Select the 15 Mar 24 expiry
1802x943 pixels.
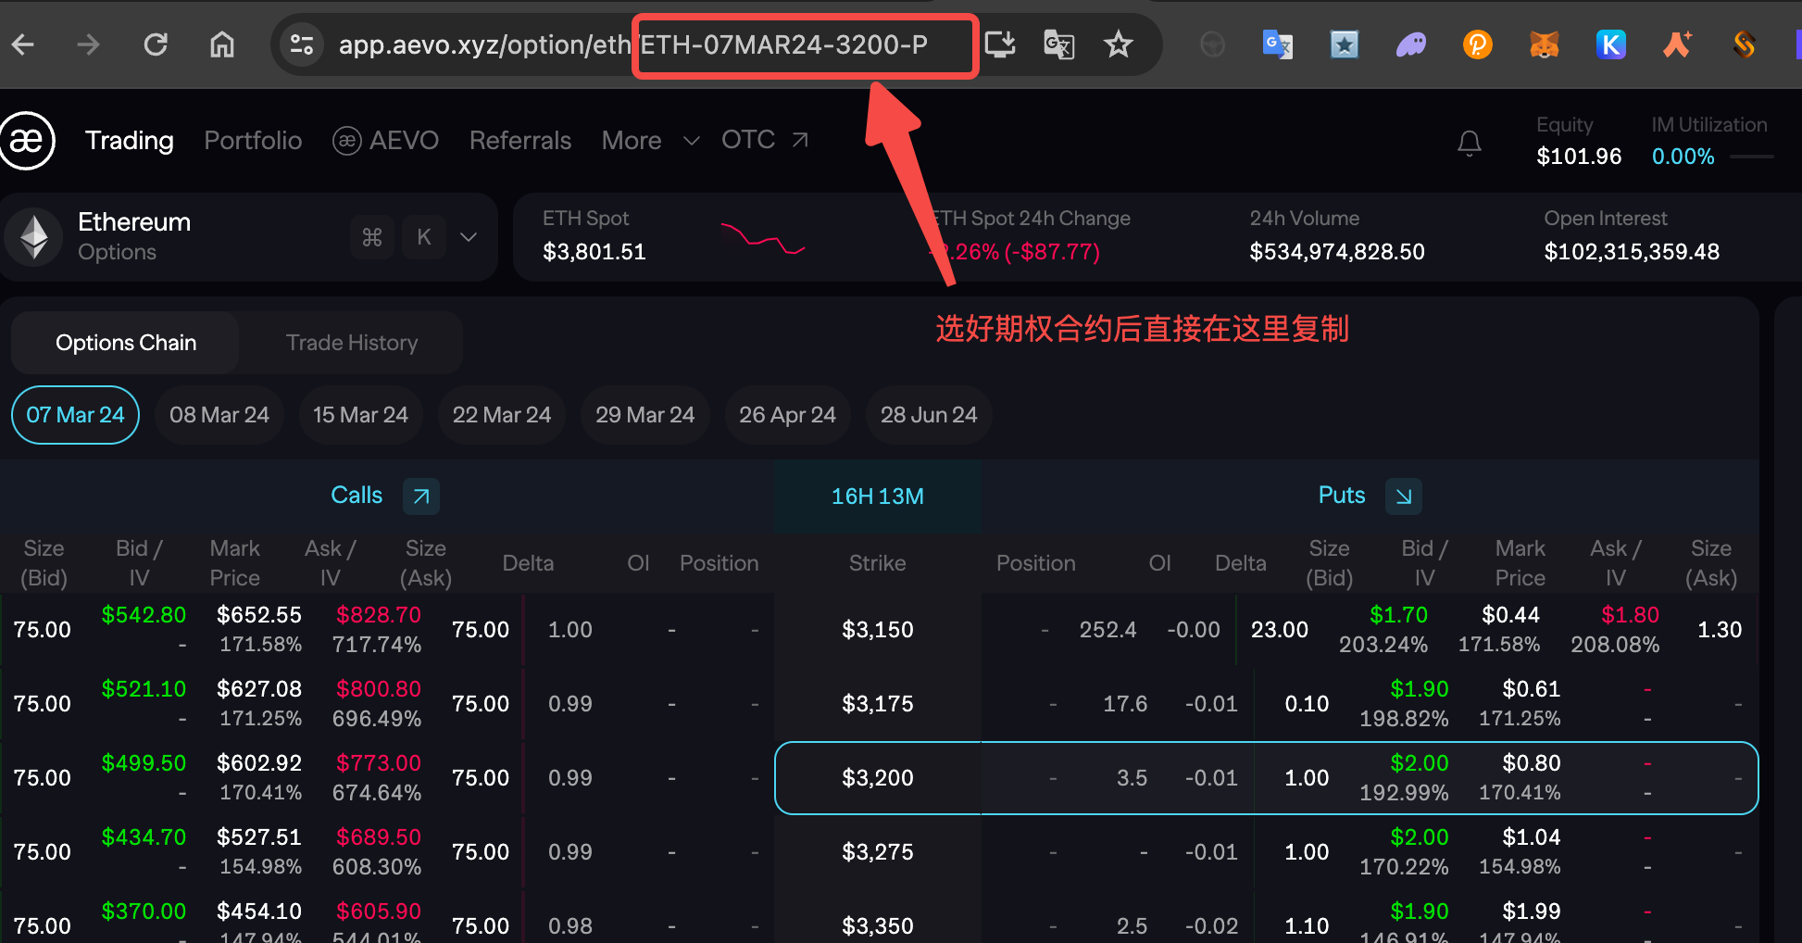pyautogui.click(x=360, y=415)
